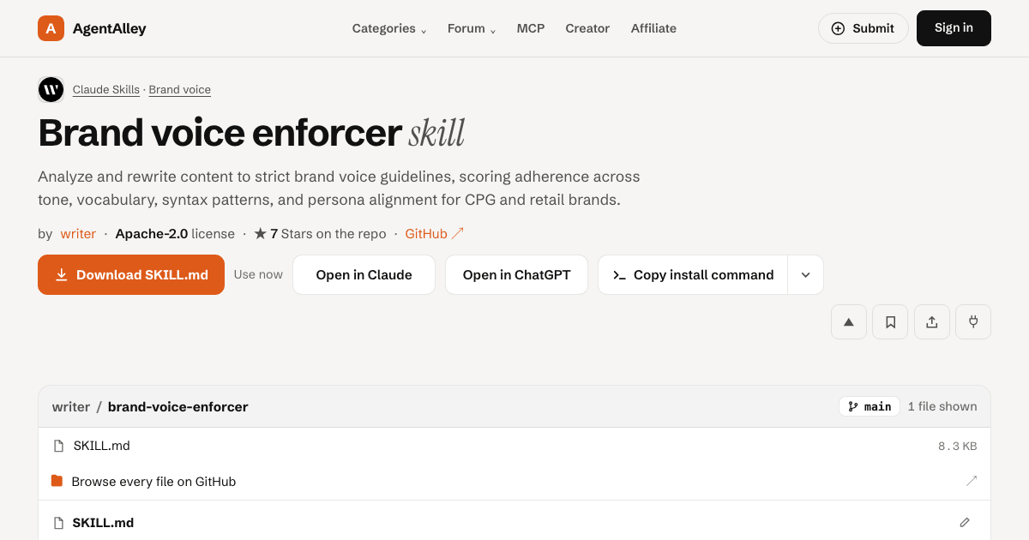Bookmark this skill
Viewport: 1029px width, 540px height.
click(x=890, y=322)
